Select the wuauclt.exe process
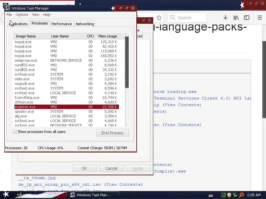This screenshot has width=266, height=199. click(x=66, y=84)
